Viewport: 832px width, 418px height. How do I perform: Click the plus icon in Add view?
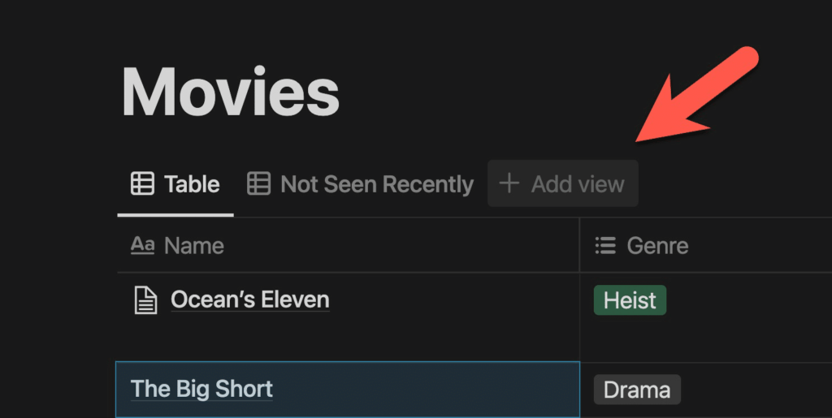pos(509,183)
